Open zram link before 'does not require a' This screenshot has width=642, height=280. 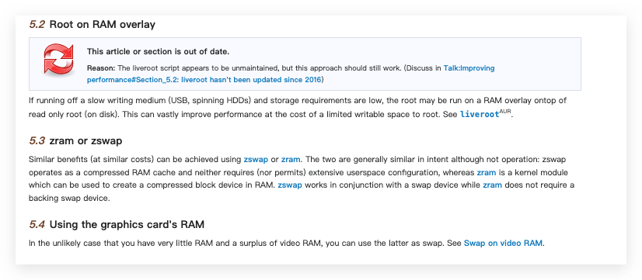(493, 185)
